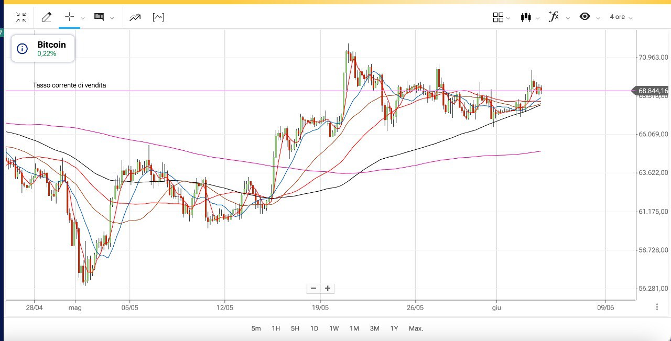Toggle the eye visibility icon
671x341 pixels.
coord(585,17)
